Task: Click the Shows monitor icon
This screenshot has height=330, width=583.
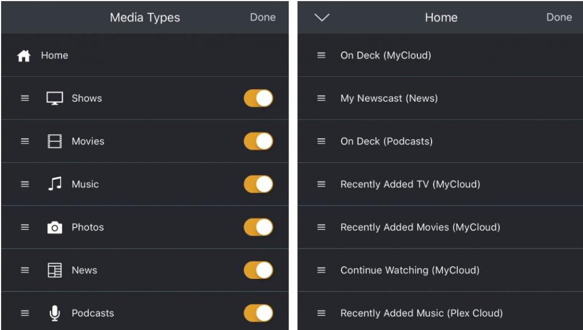Action: pyautogui.click(x=55, y=98)
